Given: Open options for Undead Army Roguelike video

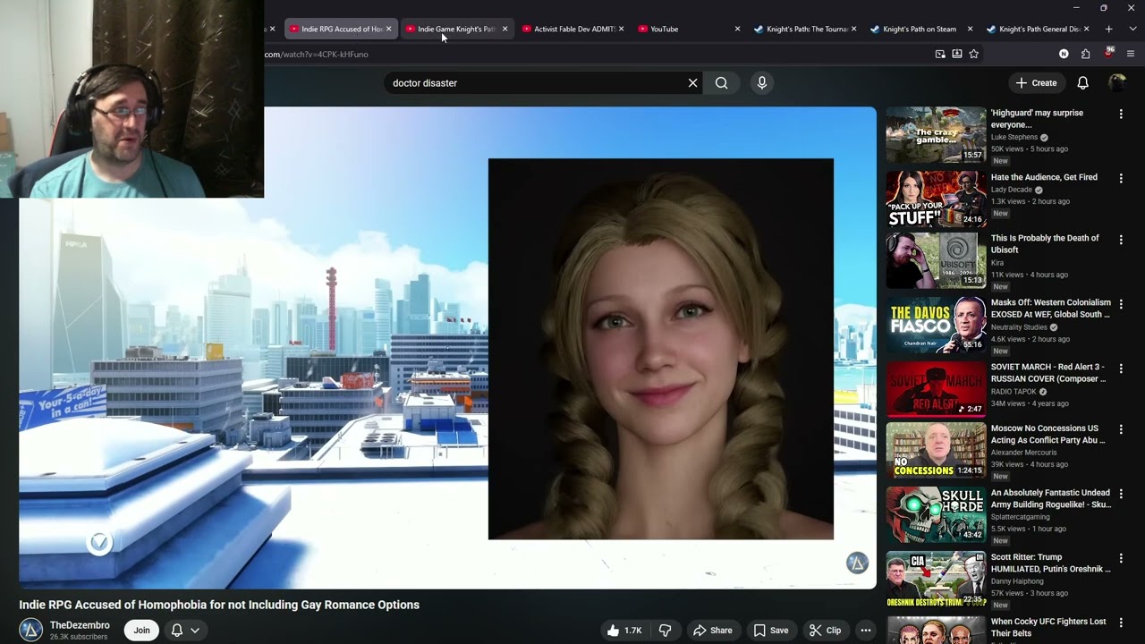Looking at the screenshot, I should [1121, 494].
